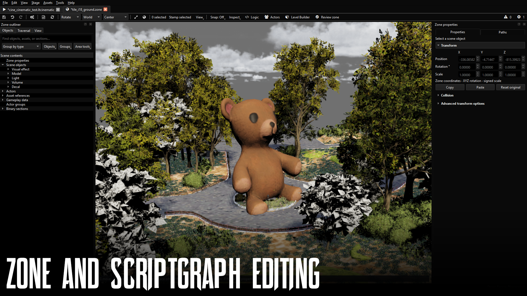Open the Assets menu
527x296 pixels.
pyautogui.click(x=48, y=3)
